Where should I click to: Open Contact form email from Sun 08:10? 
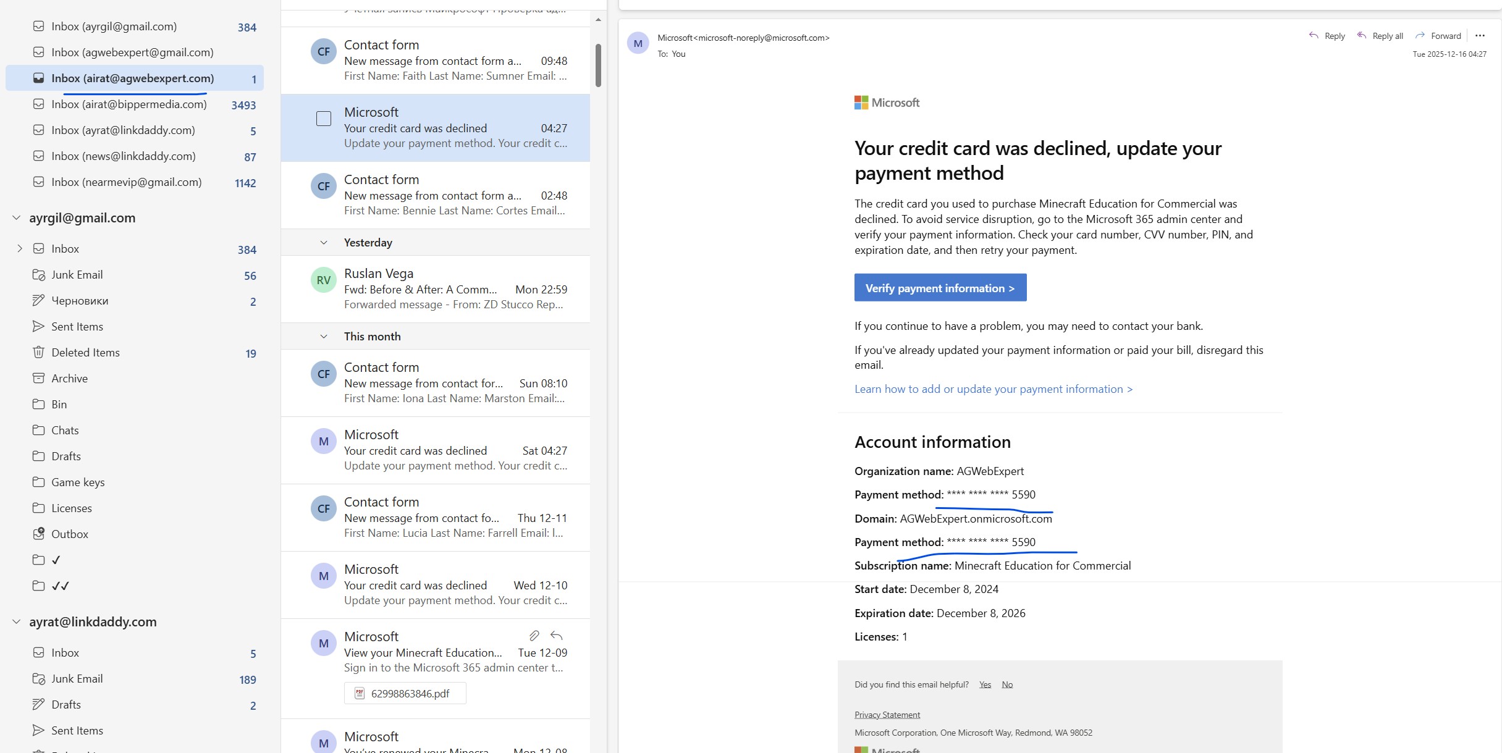[435, 382]
